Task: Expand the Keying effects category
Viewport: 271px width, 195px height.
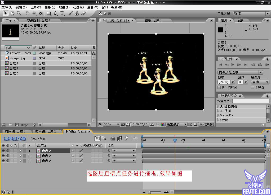Action: pyautogui.click(x=218, y=120)
